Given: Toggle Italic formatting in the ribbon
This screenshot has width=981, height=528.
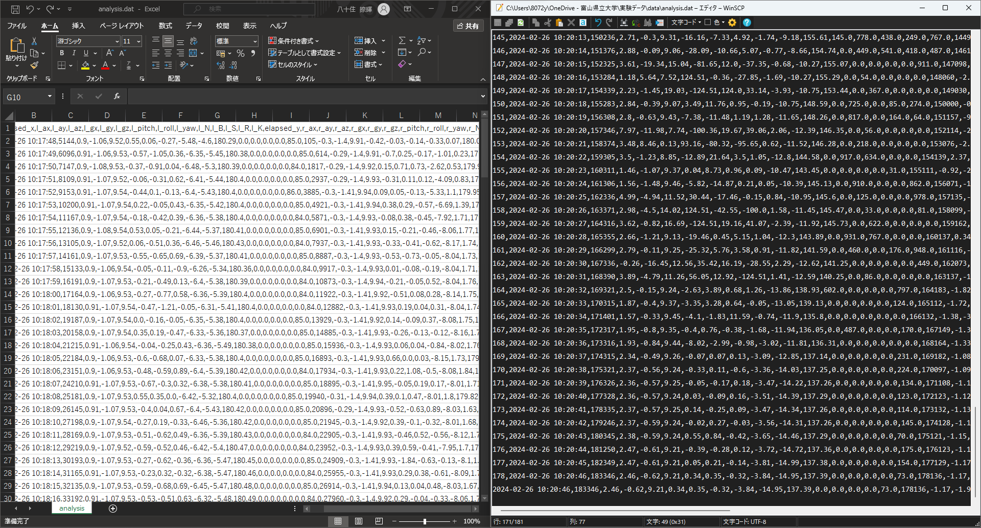Looking at the screenshot, I should (74, 53).
